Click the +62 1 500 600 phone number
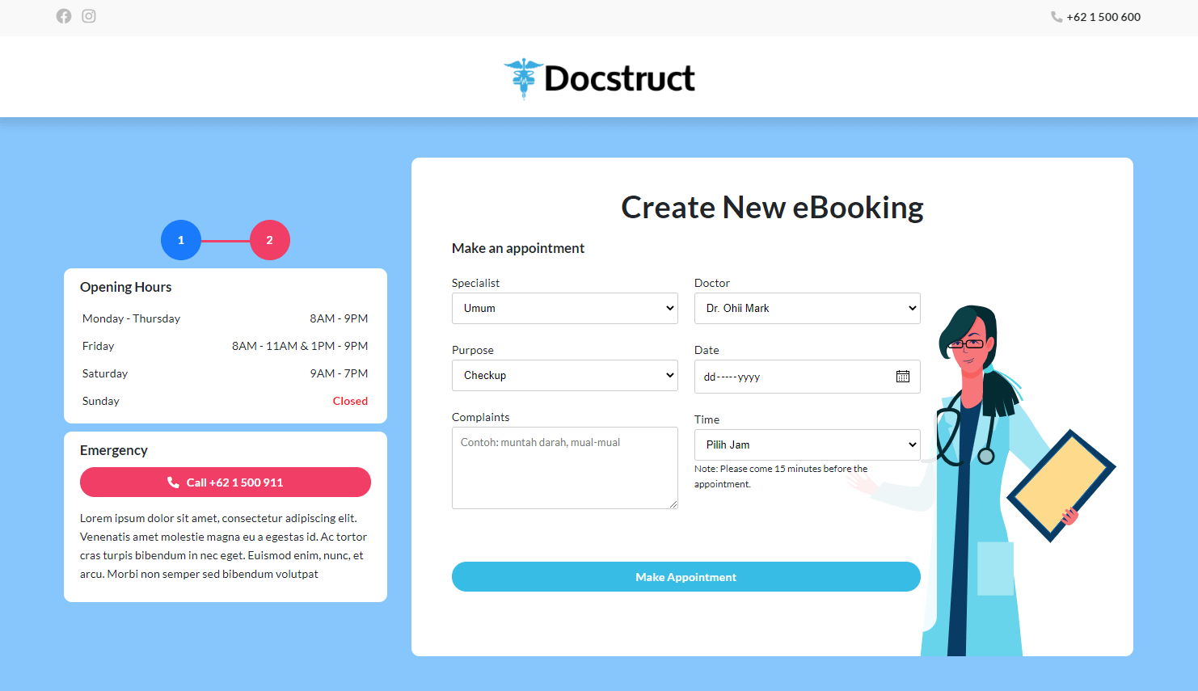The width and height of the screenshot is (1198, 691). click(1103, 17)
